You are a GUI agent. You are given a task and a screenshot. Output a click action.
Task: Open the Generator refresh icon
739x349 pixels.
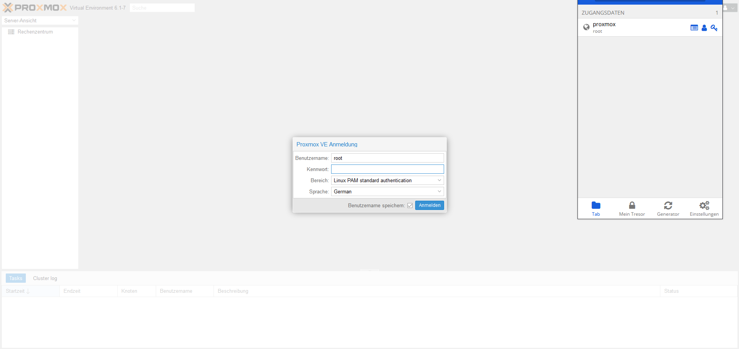(668, 205)
